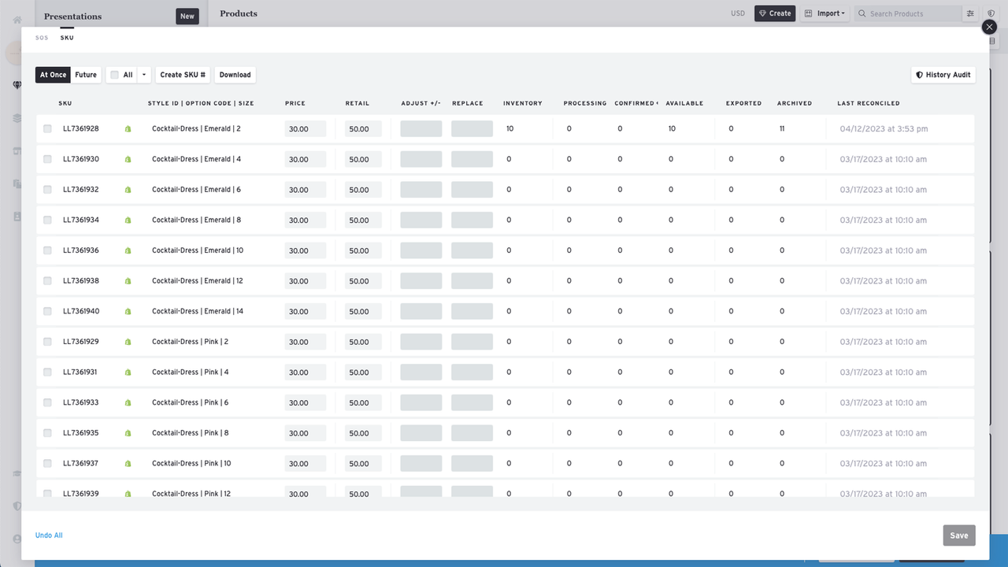Open the filter sliders icon near Create button
Screen dimensions: 1008x567
[x=970, y=13]
